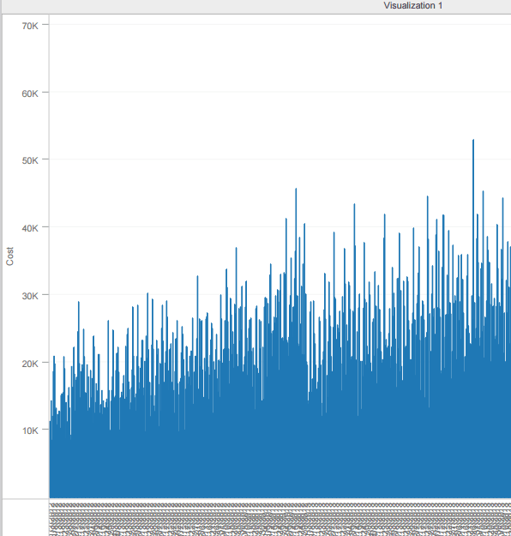Click the 40K axis label
Viewport: 511px width, 536px height.
(30, 228)
